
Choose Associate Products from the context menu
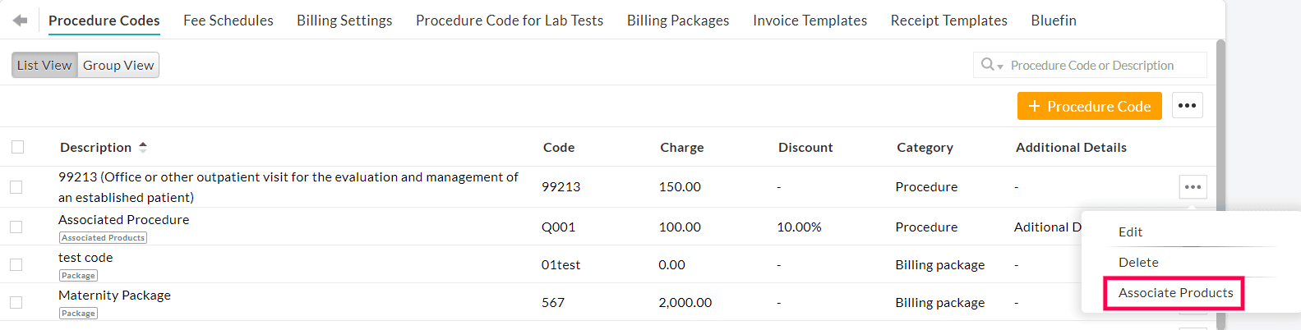(x=1175, y=293)
